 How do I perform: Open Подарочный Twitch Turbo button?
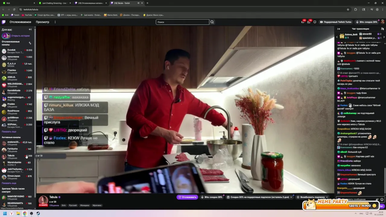pos(336,22)
